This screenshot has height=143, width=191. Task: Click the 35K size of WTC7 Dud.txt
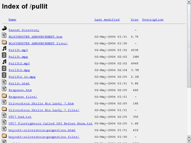(x=136, y=117)
